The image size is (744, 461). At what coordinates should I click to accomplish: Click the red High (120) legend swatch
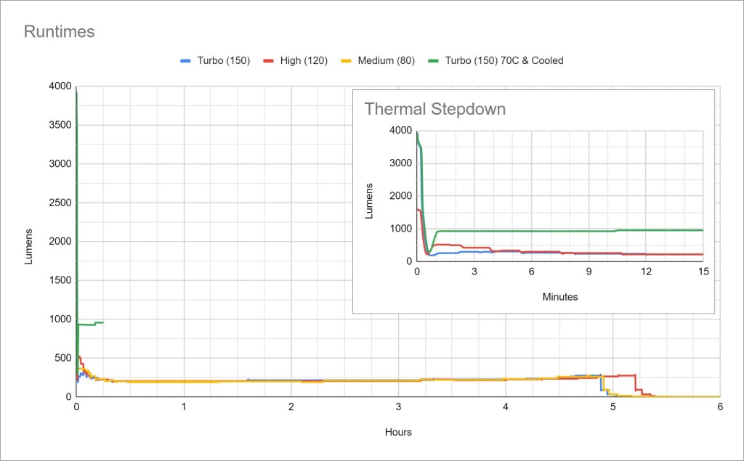[269, 61]
